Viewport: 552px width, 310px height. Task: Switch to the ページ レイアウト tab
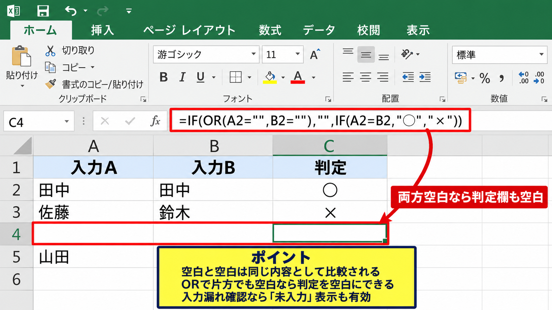pyautogui.click(x=189, y=30)
